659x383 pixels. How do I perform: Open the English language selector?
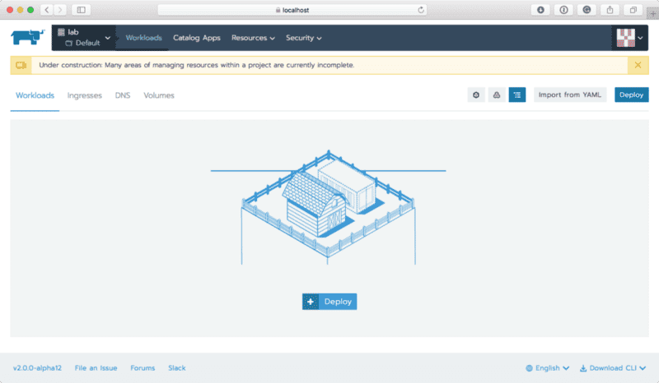coord(548,368)
